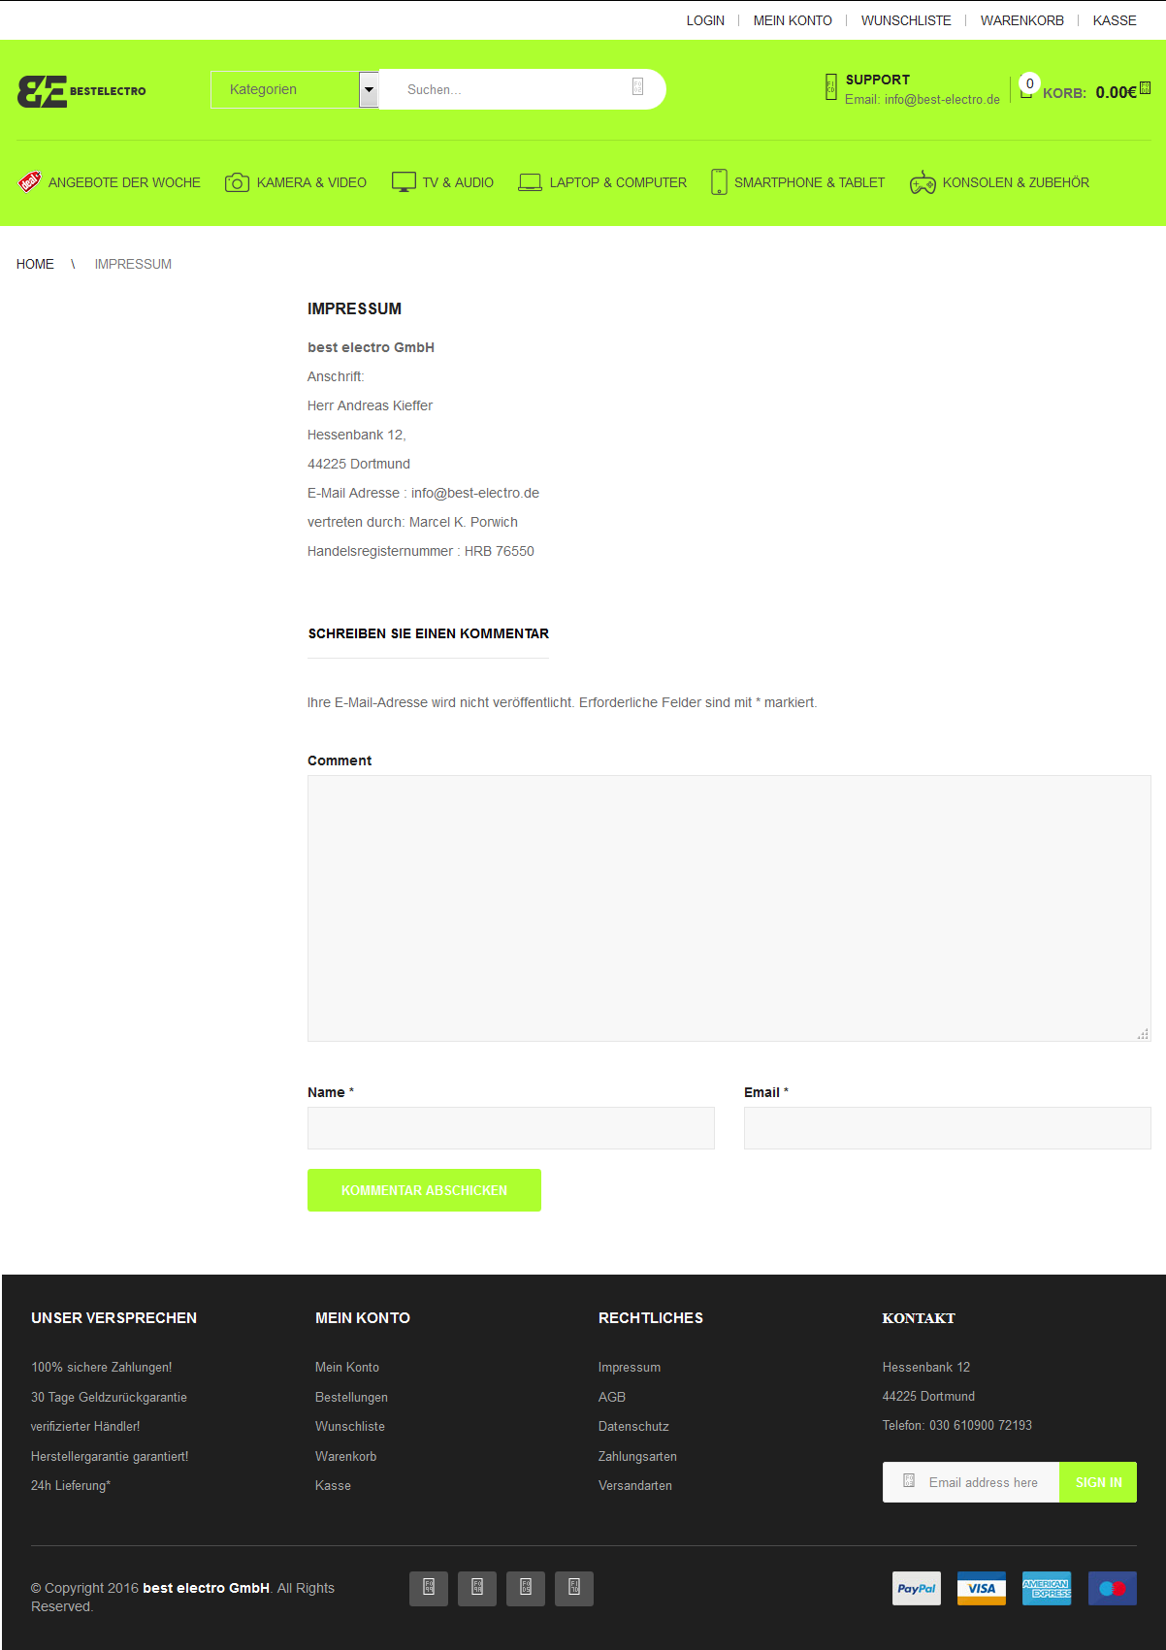This screenshot has width=1166, height=1650.
Task: Open footer Versandarten link
Action: click(x=635, y=1485)
